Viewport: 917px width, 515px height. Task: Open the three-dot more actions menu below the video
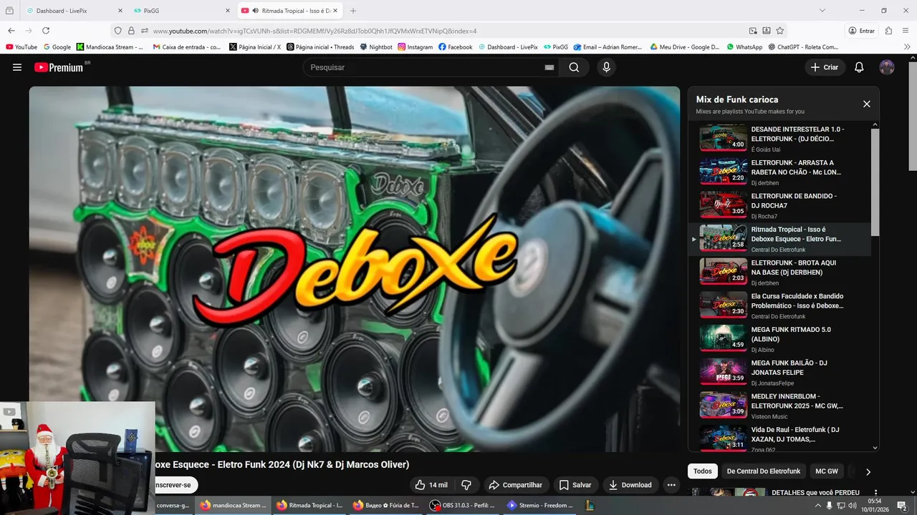(671, 485)
